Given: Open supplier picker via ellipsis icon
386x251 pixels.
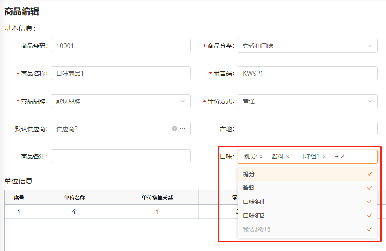Looking at the screenshot, I should [x=183, y=129].
